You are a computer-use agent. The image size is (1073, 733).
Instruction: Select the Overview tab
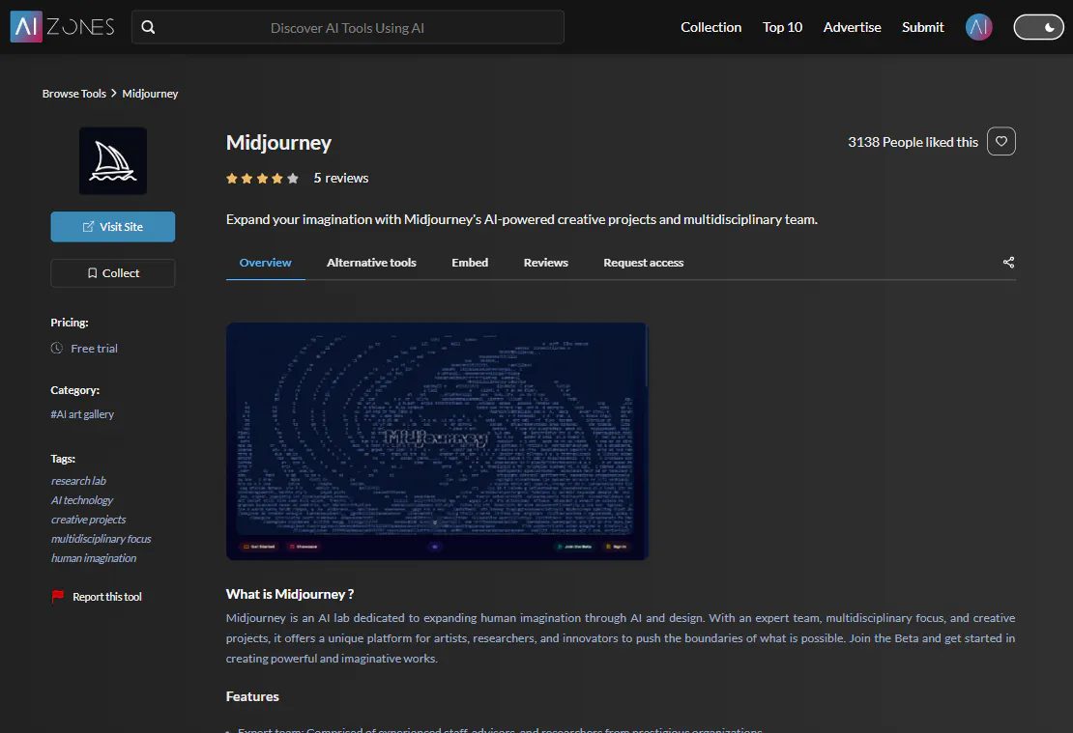266,263
